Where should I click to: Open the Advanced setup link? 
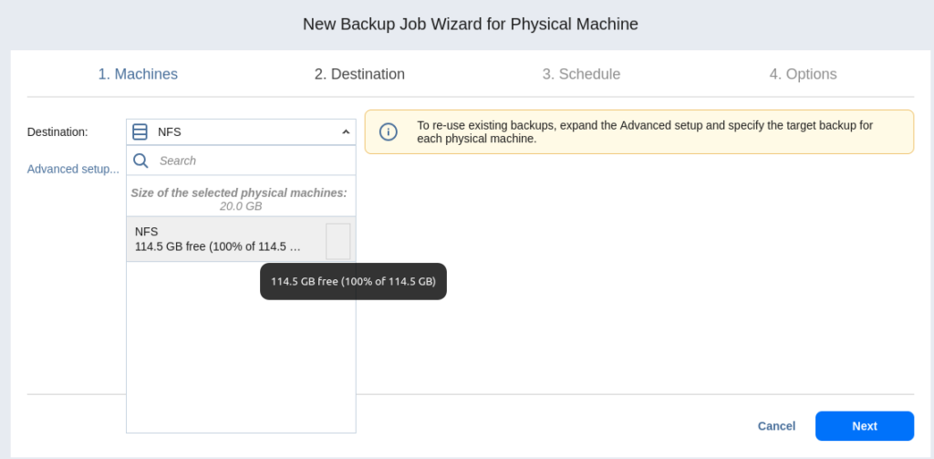(x=73, y=169)
